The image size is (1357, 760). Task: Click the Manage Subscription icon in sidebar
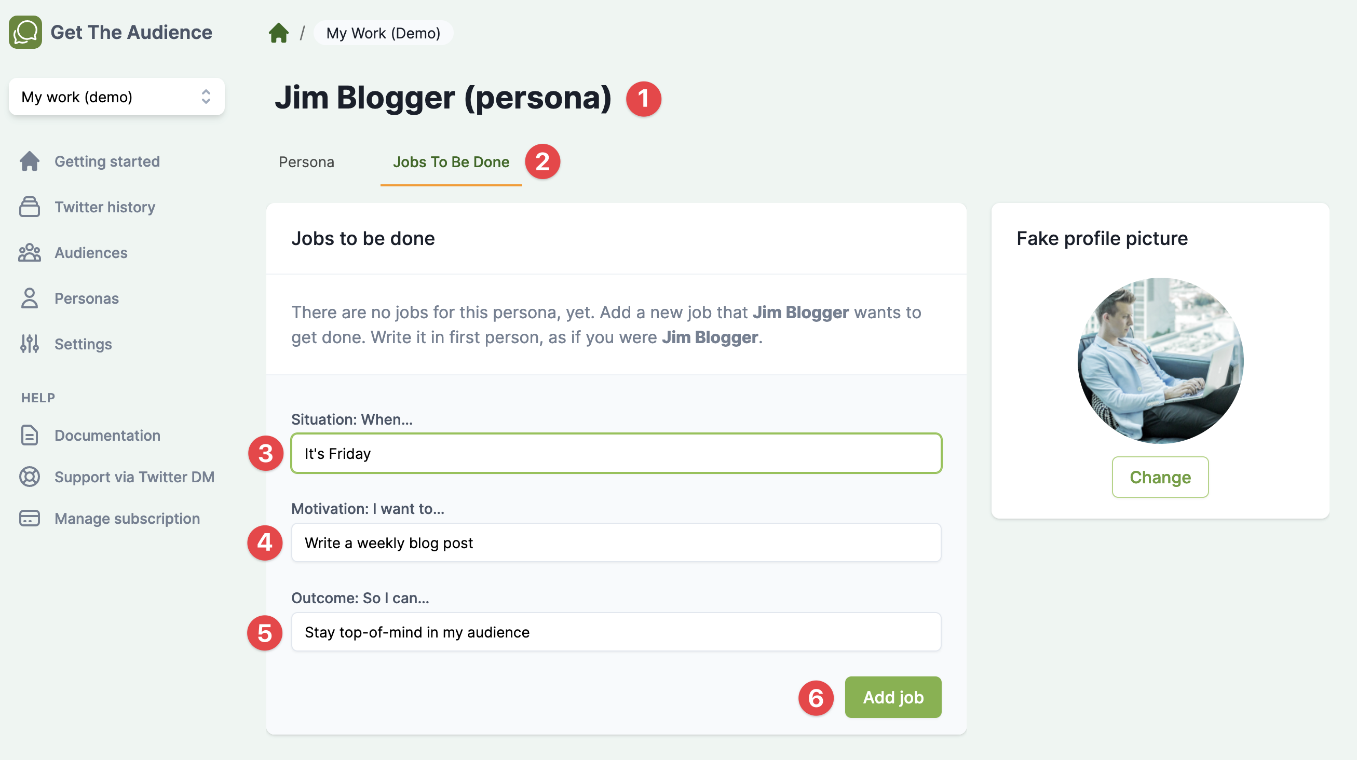tap(29, 518)
